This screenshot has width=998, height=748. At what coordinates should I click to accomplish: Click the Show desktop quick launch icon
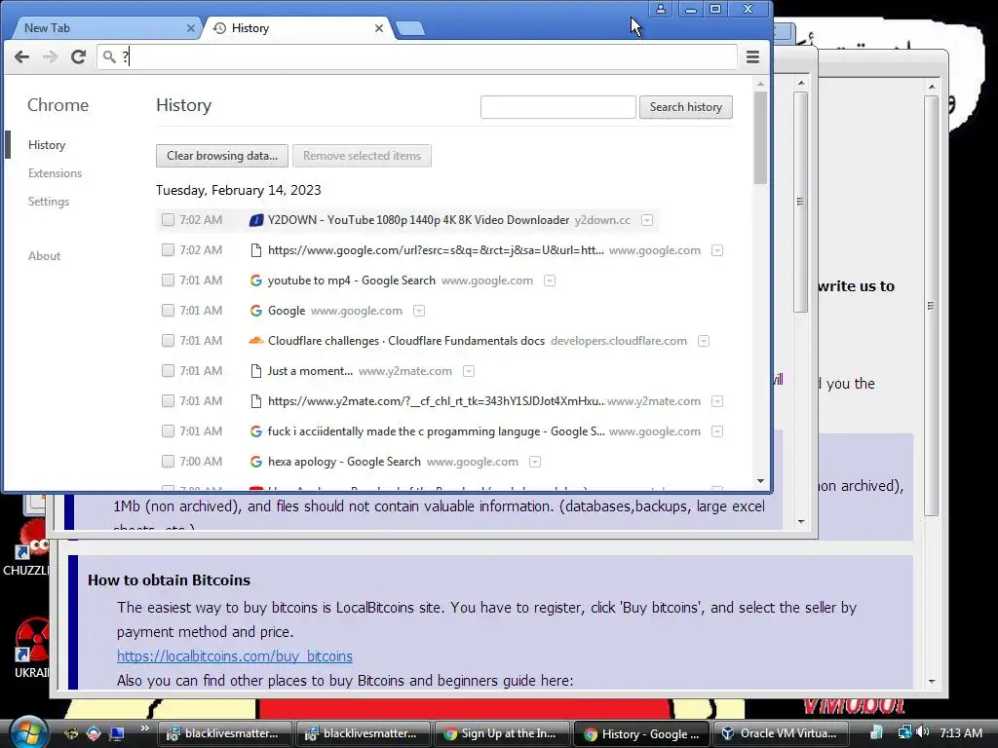tap(117, 733)
